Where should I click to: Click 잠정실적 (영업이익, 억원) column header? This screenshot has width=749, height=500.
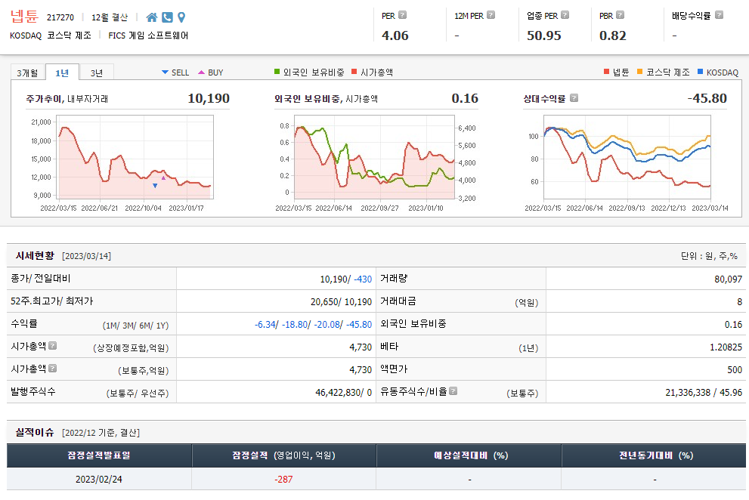(x=283, y=455)
